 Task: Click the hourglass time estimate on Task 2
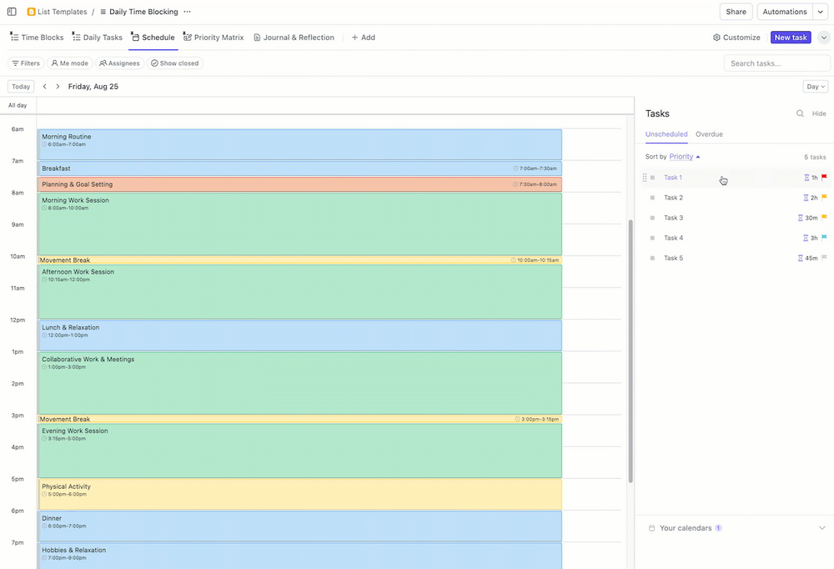click(x=806, y=198)
